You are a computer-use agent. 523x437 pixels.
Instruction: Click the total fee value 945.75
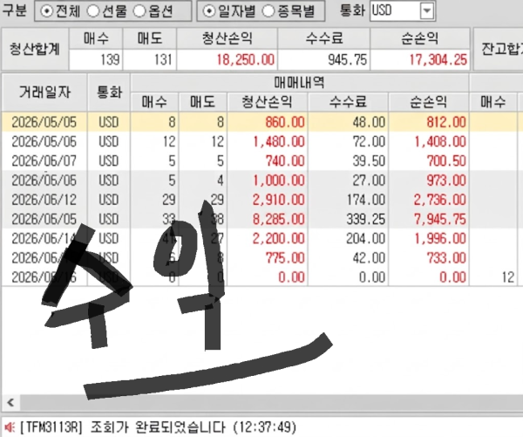(323, 60)
